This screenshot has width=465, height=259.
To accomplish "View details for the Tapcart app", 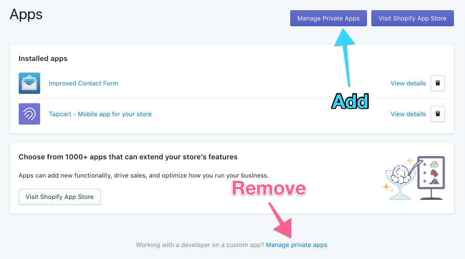I will coord(408,114).
